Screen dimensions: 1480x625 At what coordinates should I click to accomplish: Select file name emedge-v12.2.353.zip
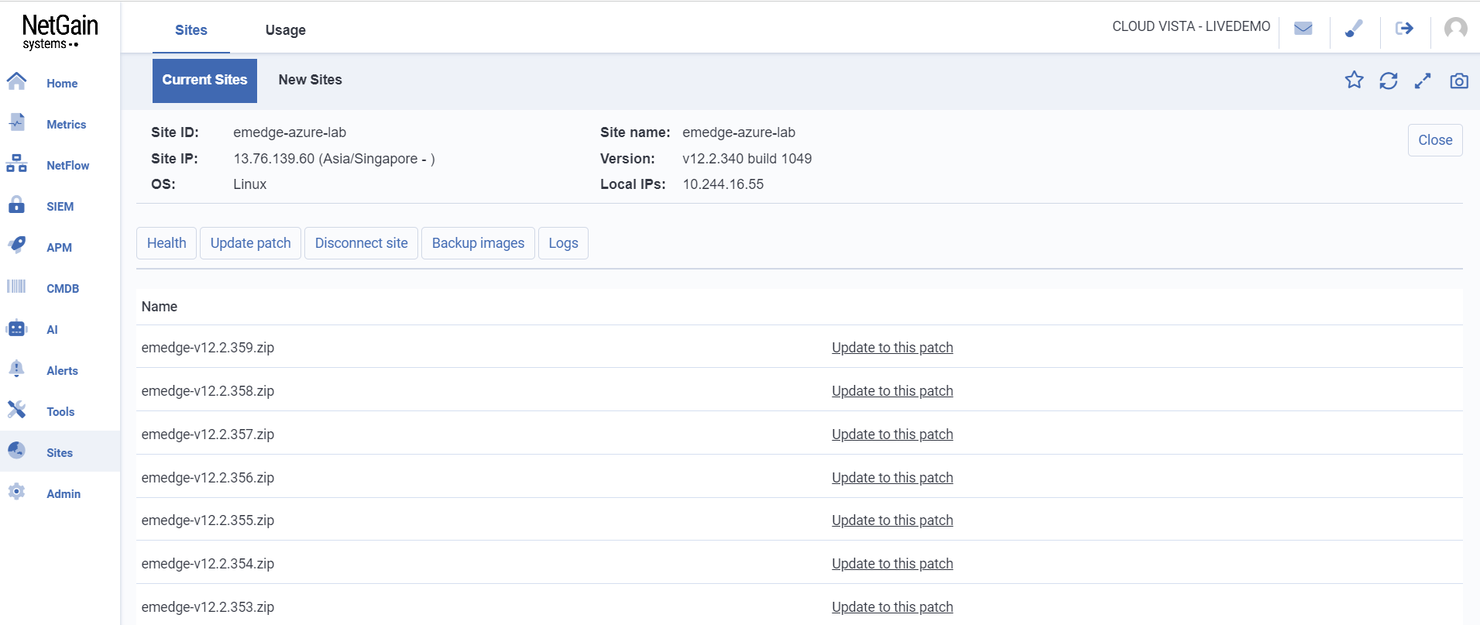[x=208, y=607]
